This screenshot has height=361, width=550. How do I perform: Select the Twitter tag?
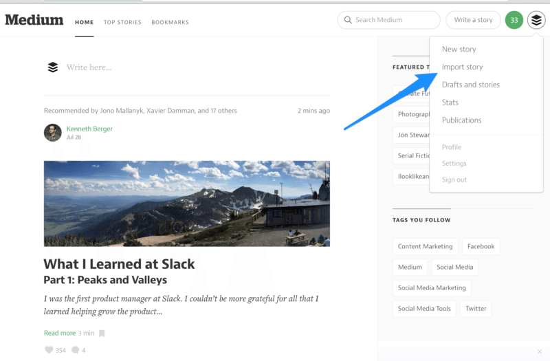pyautogui.click(x=476, y=308)
